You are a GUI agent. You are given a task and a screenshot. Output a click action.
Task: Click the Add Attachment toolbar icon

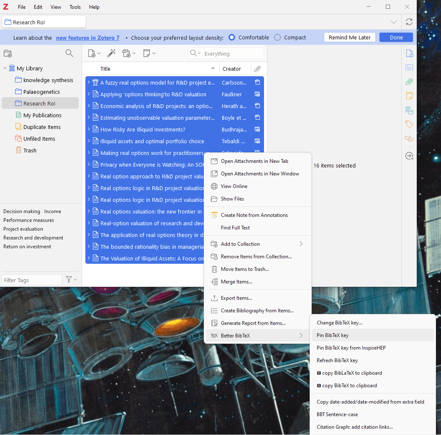coord(126,53)
